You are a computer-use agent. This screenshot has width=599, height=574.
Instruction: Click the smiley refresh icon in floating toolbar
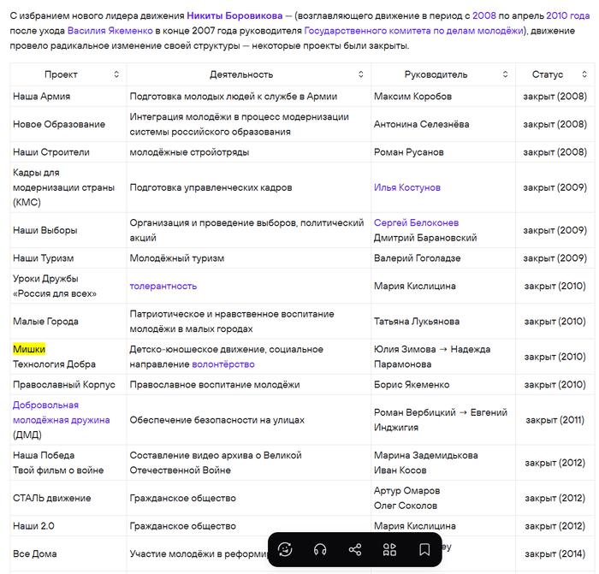[x=286, y=549]
